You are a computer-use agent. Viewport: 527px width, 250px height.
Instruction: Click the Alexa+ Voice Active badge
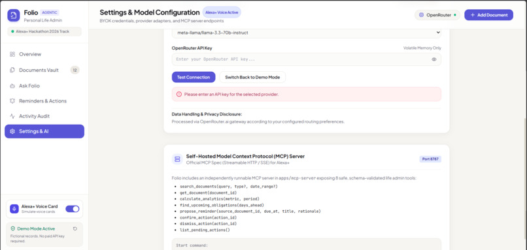pos(222,12)
